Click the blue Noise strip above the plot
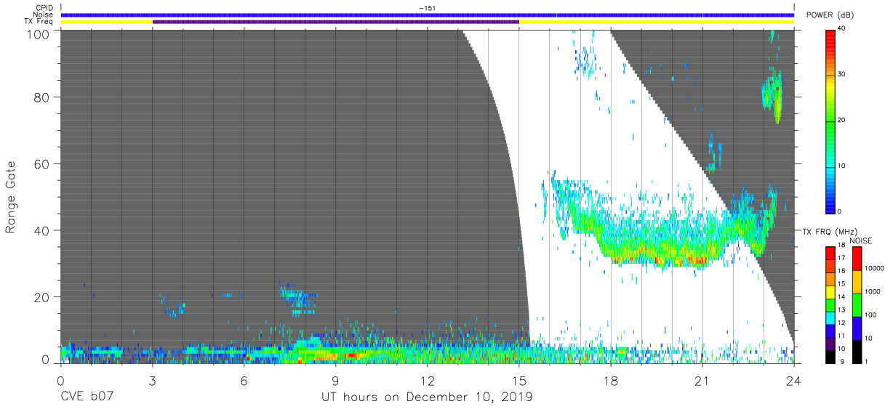 tap(427, 15)
